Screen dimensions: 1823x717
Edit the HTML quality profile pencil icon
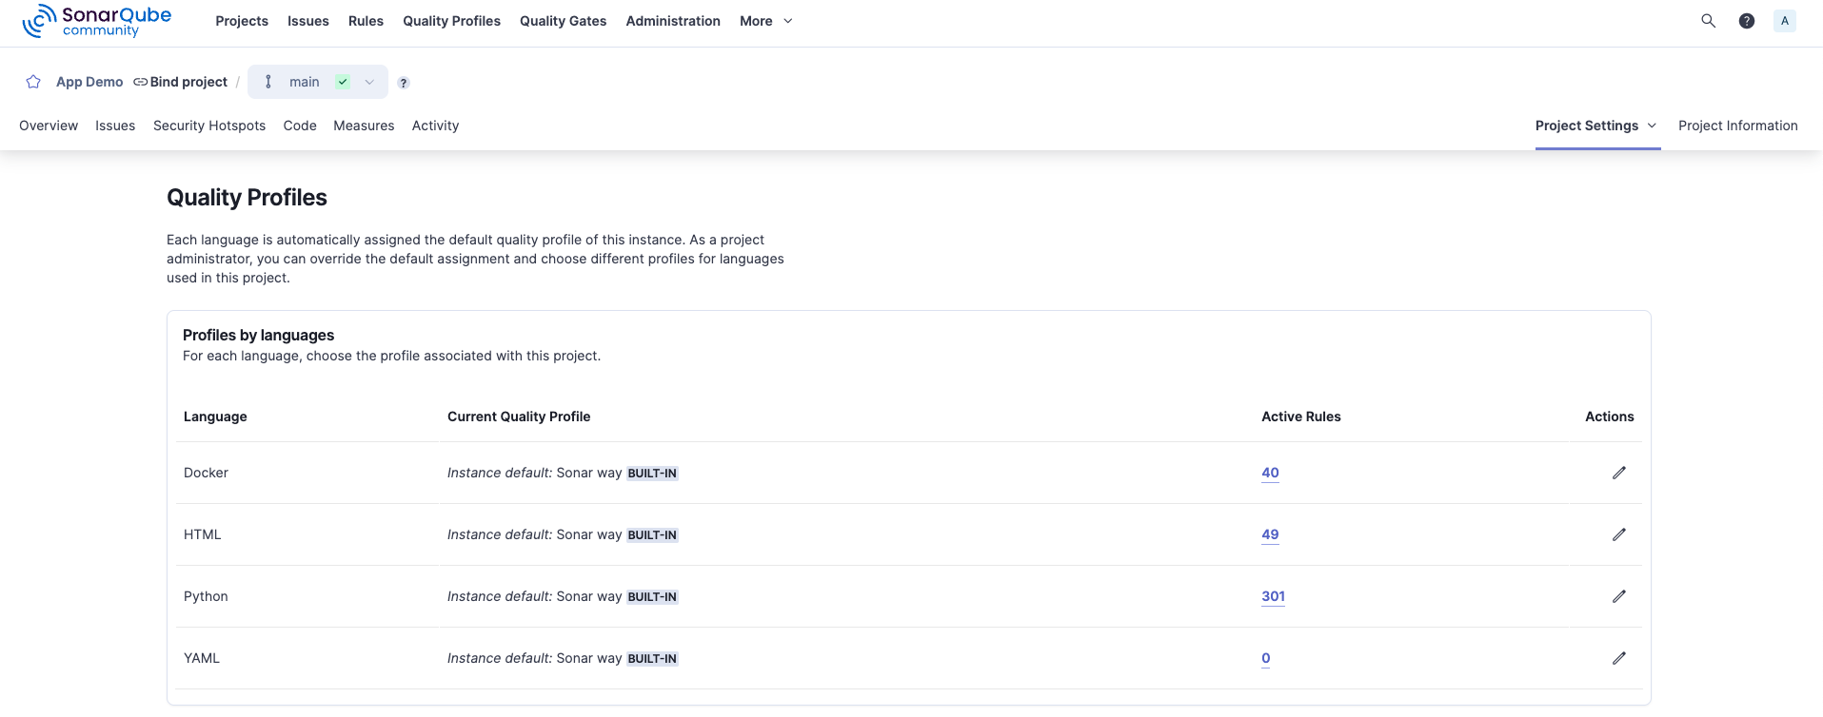tap(1619, 534)
